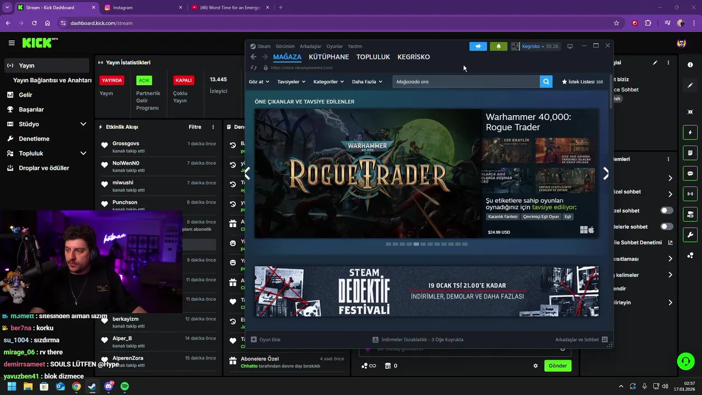Click pencil edit icon in Kick right sidebar
Image resolution: width=702 pixels, height=395 pixels.
click(690, 86)
